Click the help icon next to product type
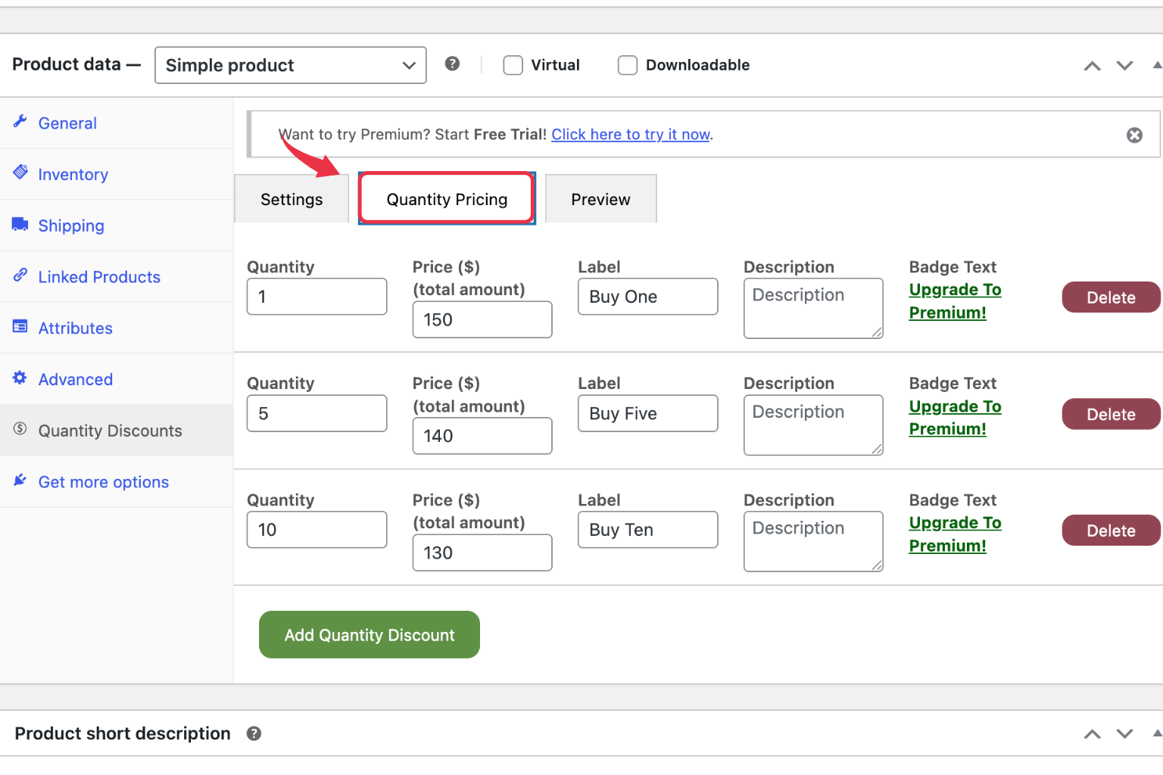This screenshot has height=775, width=1163. pyautogui.click(x=452, y=64)
